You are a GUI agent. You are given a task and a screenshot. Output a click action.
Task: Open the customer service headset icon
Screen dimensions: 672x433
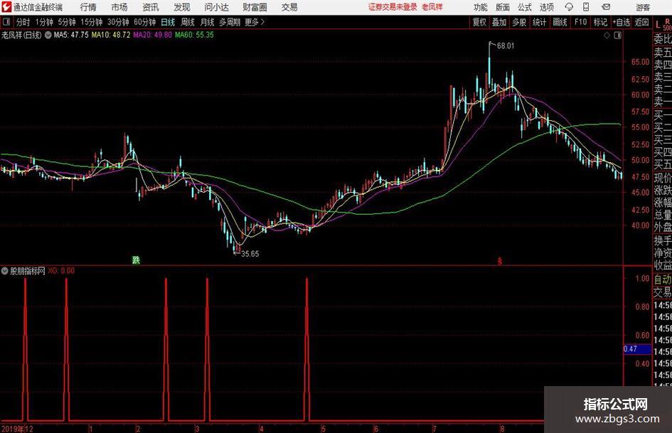point(569,7)
